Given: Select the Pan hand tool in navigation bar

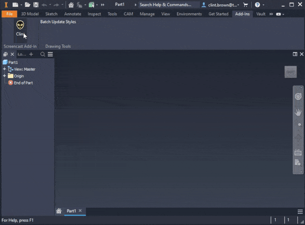Looking at the screenshot, I should click(298, 111).
